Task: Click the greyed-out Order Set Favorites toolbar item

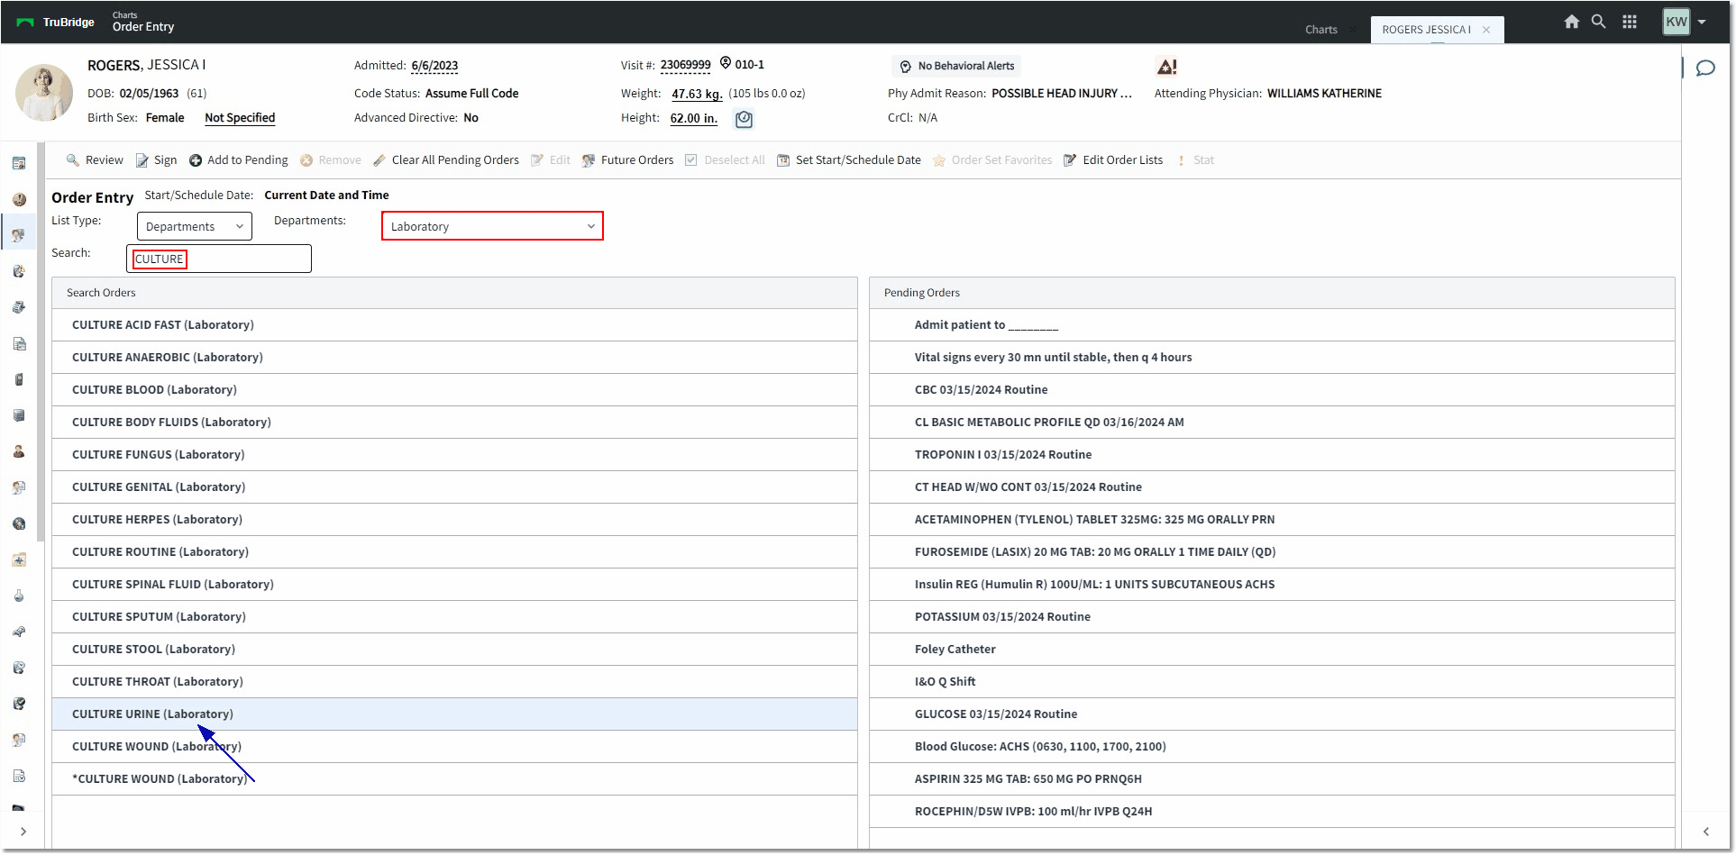Action: (992, 160)
